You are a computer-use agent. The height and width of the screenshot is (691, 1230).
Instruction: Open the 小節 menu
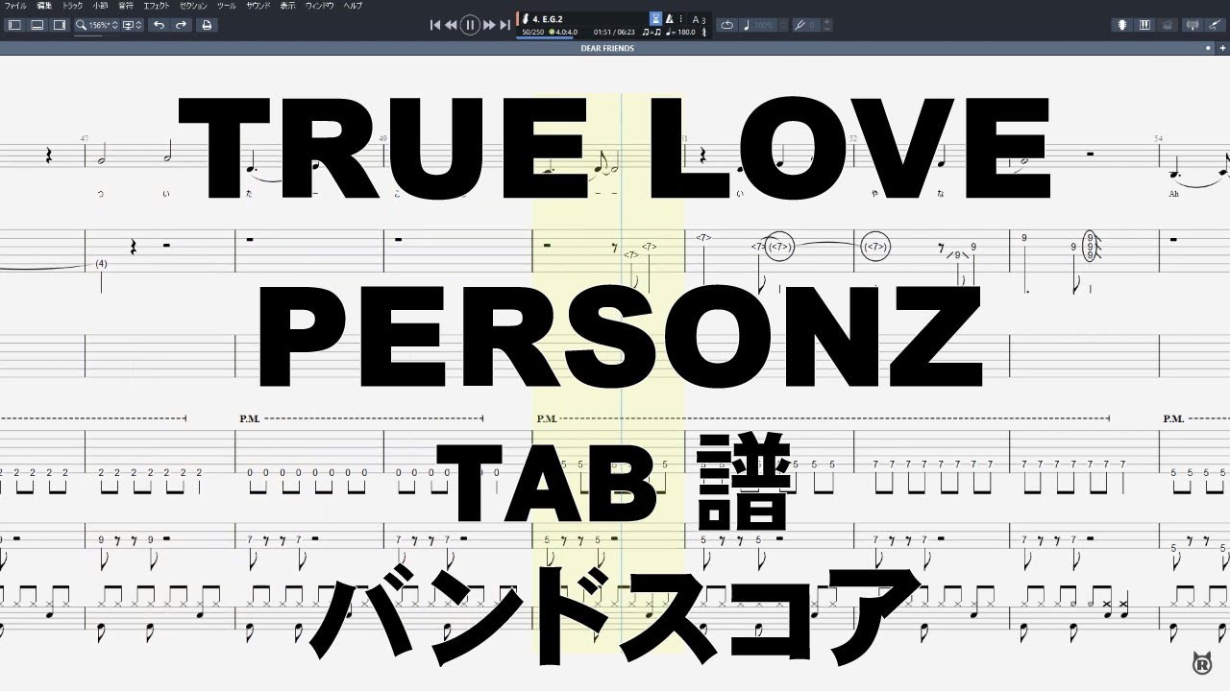(x=100, y=6)
